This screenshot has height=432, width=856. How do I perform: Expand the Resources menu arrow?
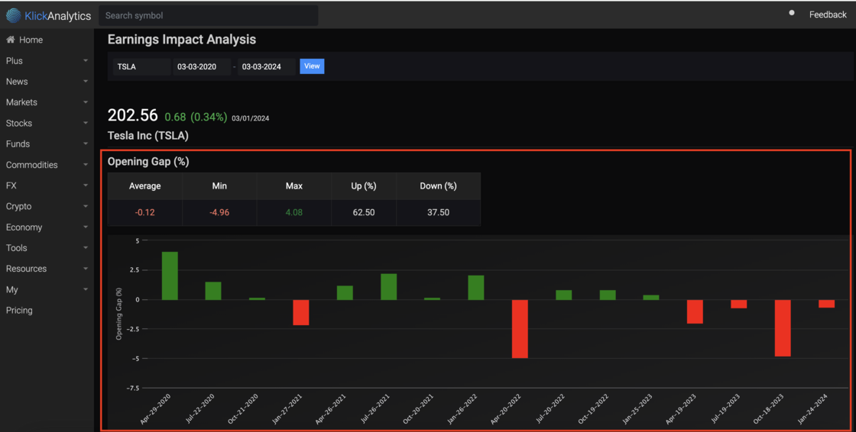tap(86, 269)
